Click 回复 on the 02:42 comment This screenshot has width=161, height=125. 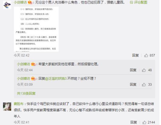click(x=135, y=56)
